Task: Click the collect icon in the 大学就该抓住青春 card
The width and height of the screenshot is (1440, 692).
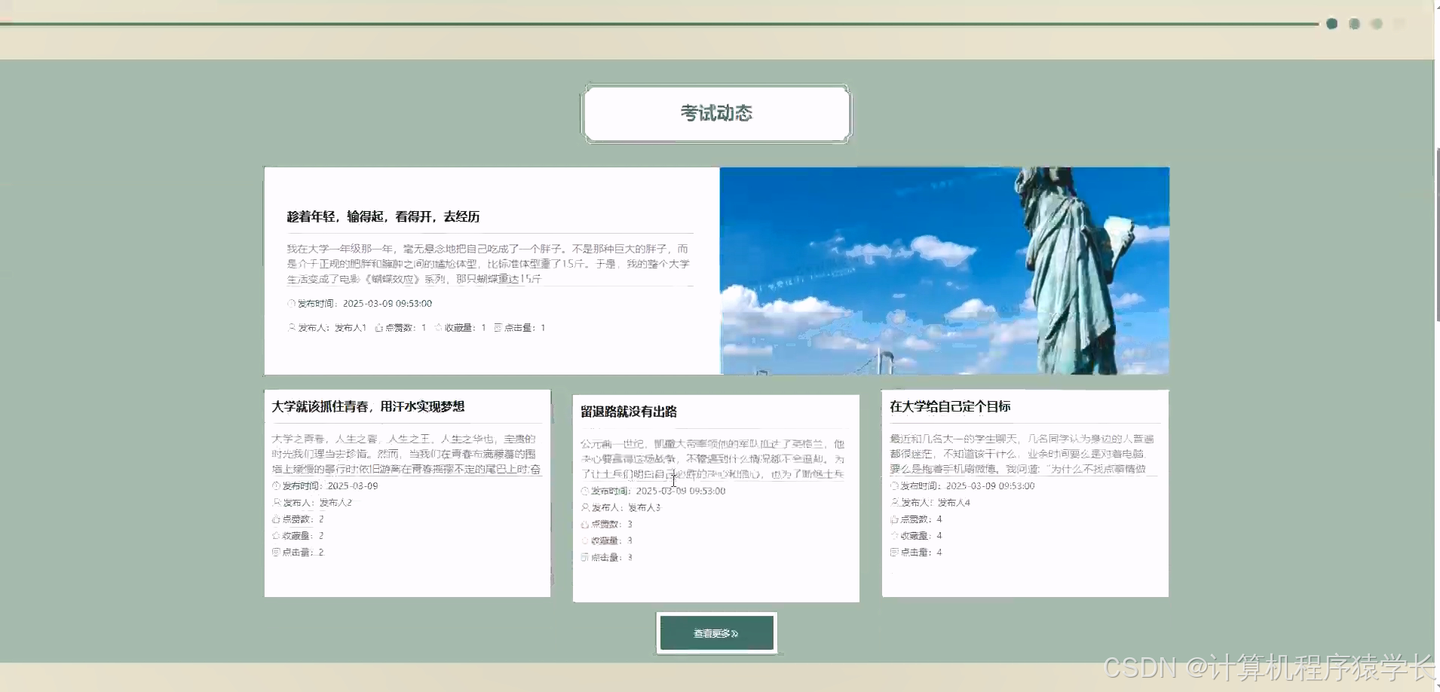Action: [276, 535]
